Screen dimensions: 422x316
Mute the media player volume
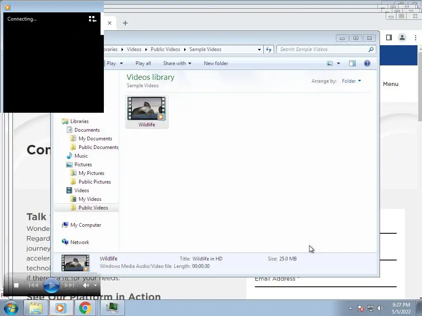click(x=86, y=286)
